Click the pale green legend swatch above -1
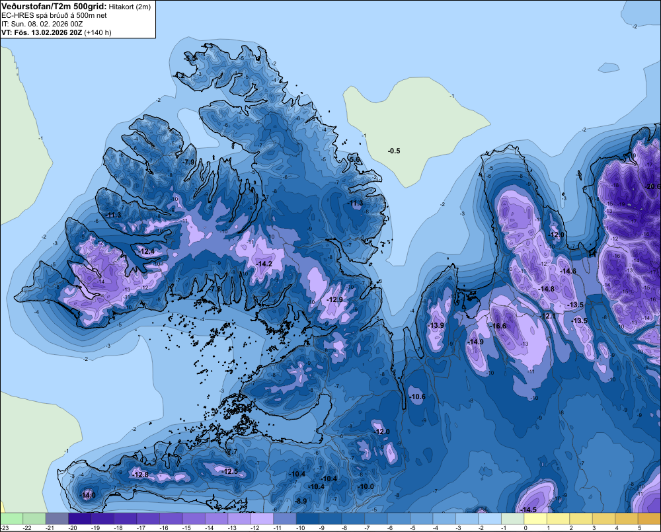This screenshot has height=532, width=661. [x=512, y=519]
